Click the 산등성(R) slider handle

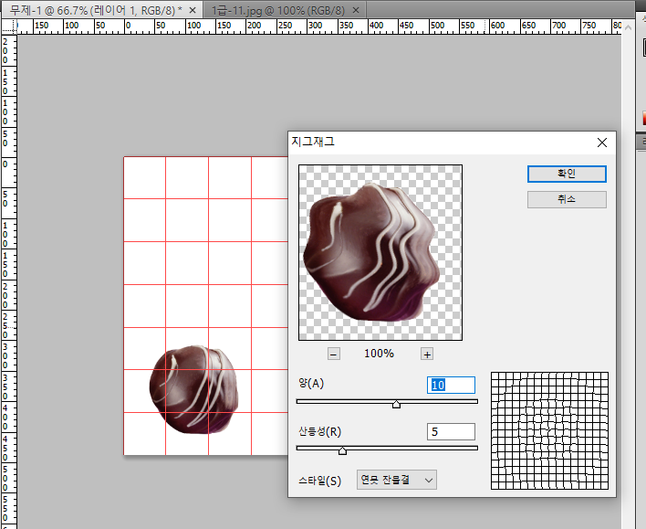point(342,450)
